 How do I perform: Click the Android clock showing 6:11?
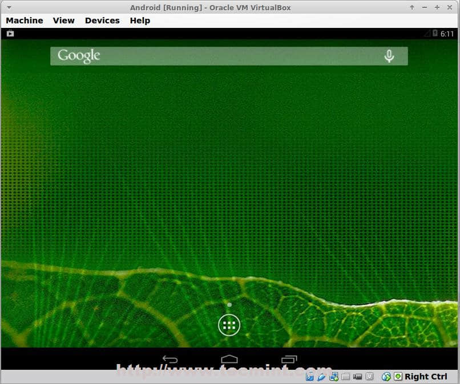point(447,34)
